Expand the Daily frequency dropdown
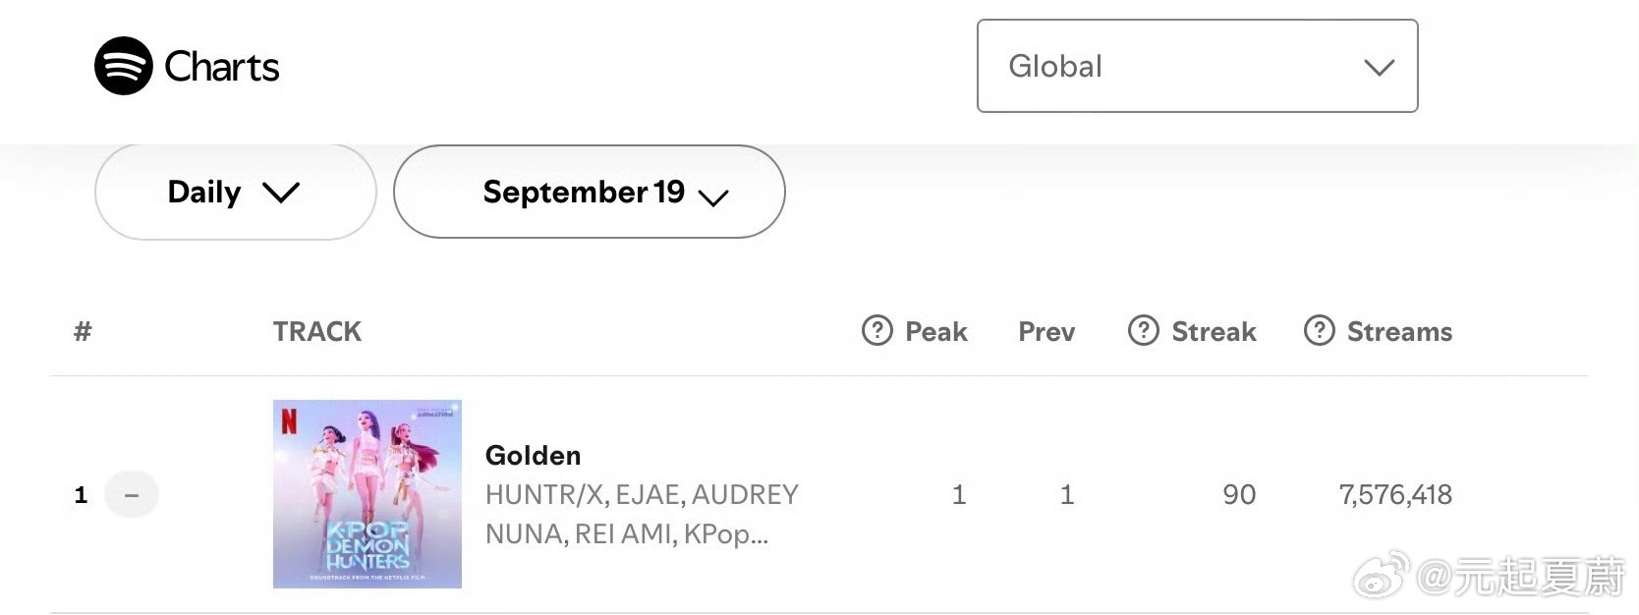1639x615 pixels. coord(236,192)
